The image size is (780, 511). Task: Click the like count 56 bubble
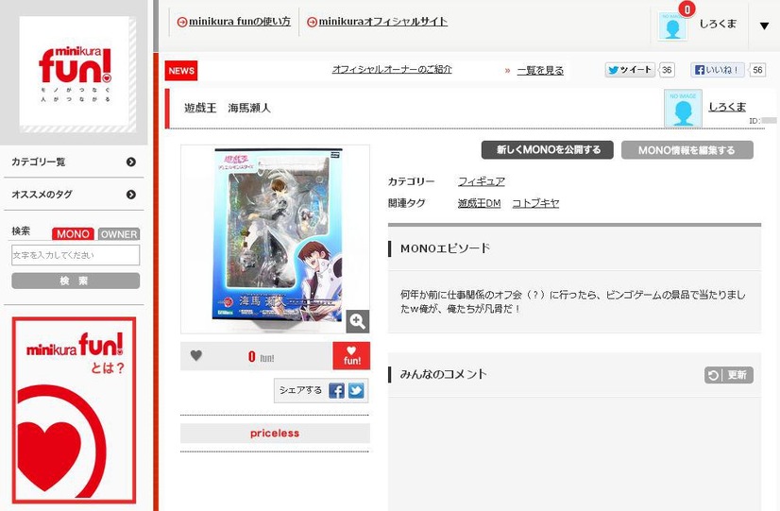[757, 70]
